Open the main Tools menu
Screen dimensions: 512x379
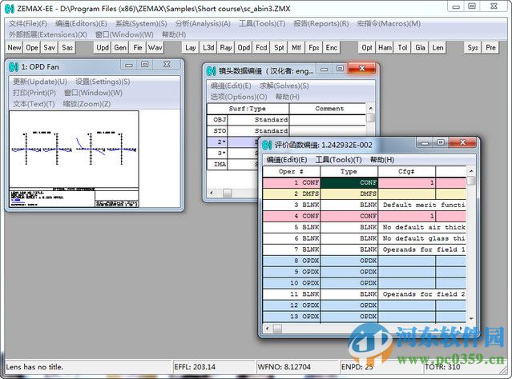pos(262,23)
